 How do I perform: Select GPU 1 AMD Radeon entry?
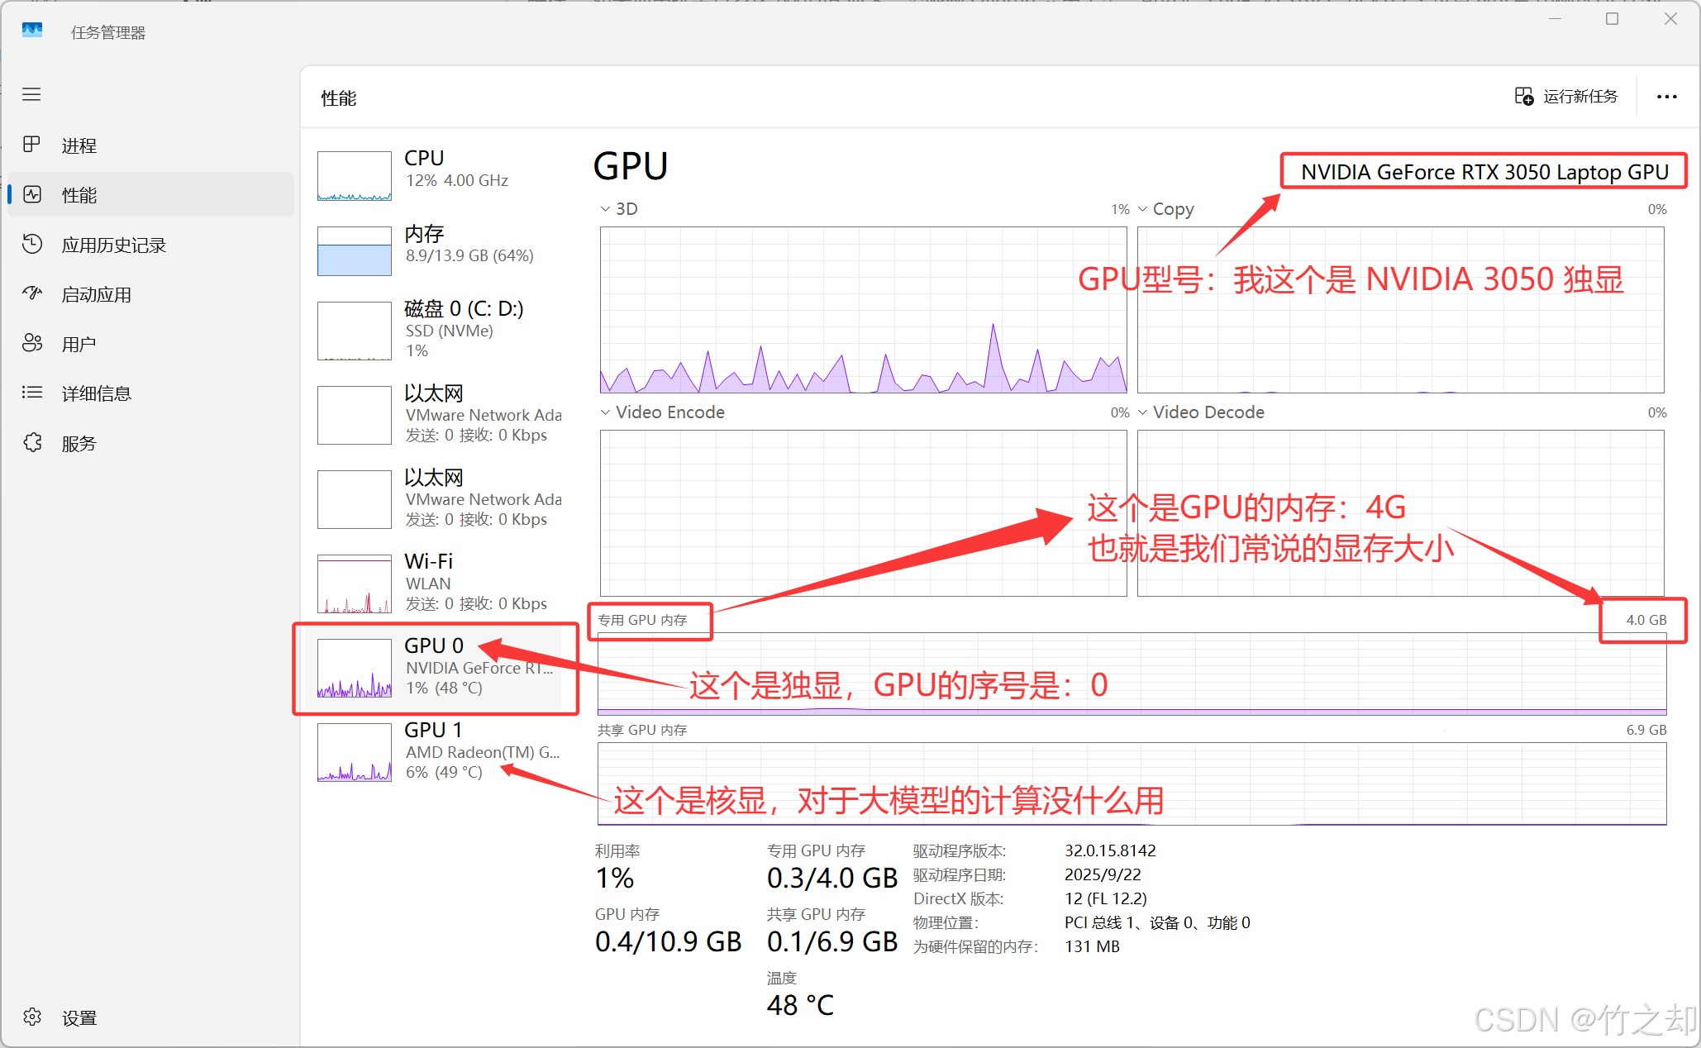438,750
